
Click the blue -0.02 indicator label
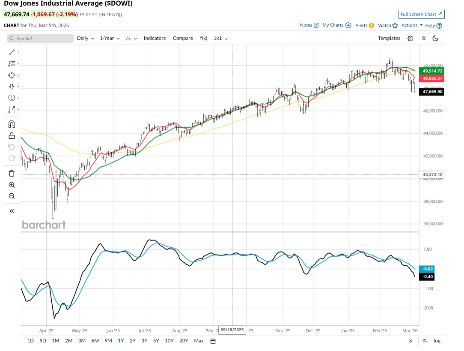[x=427, y=269]
